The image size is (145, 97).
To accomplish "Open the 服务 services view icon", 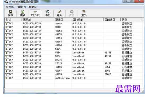I will [x=59, y=13].
